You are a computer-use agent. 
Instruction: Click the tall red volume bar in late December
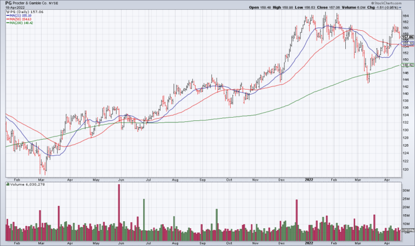coord(297,220)
